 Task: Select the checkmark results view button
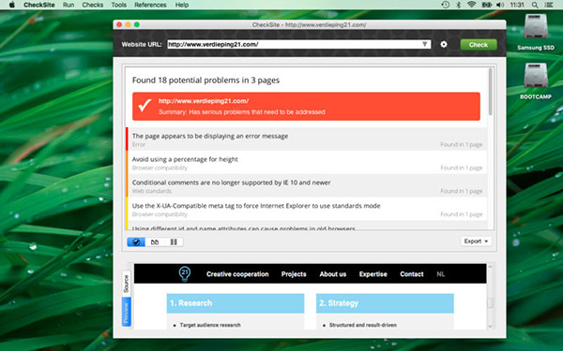[136, 242]
